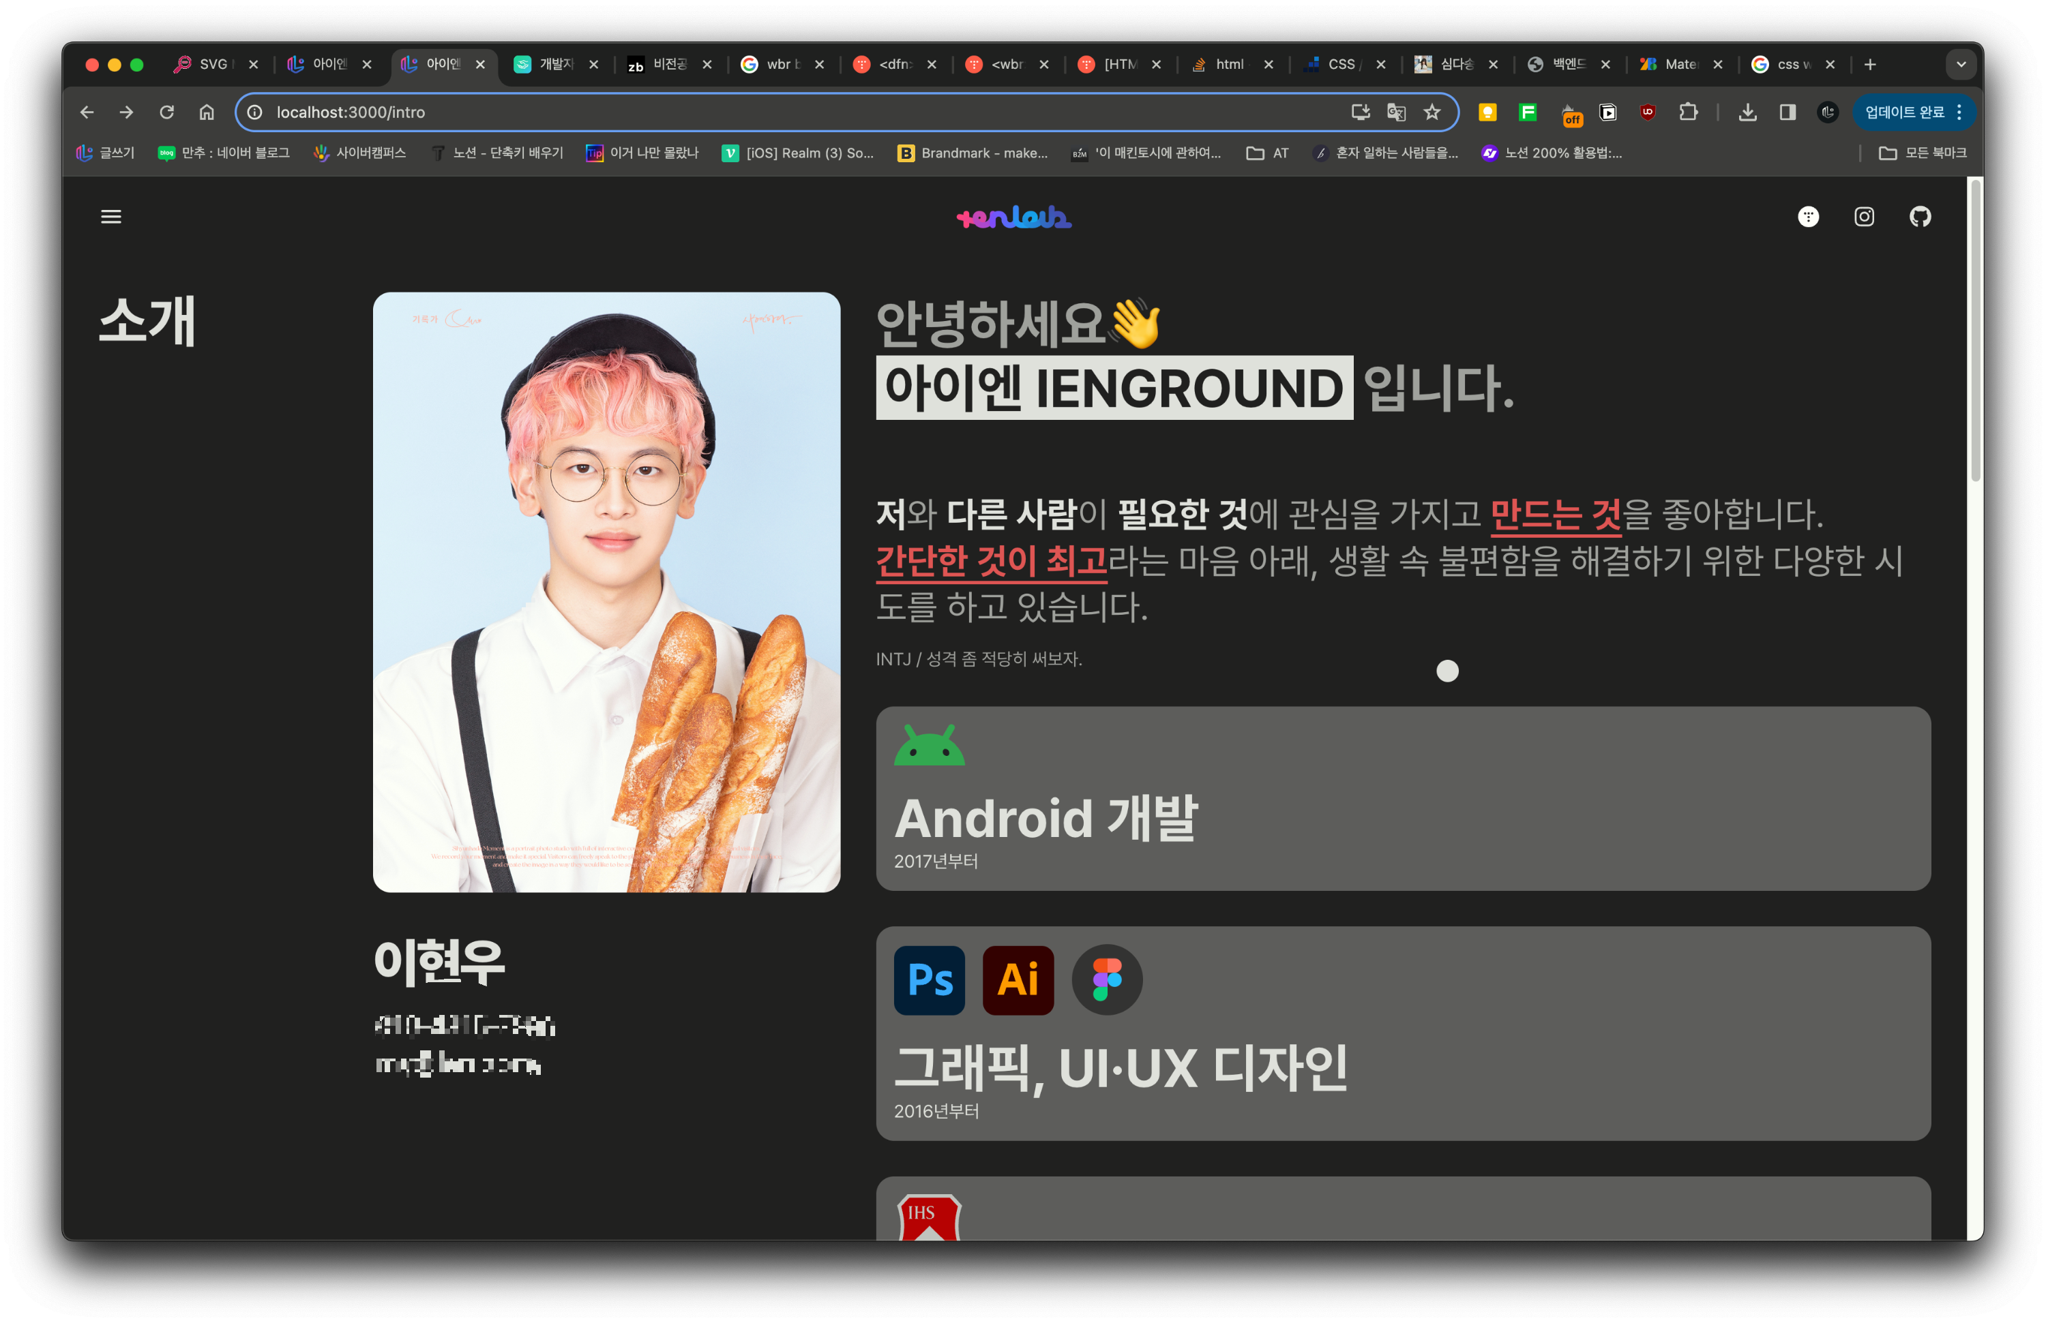The width and height of the screenshot is (2046, 1323).
Task: Click the round white blog icon in the header
Action: [x=1808, y=217]
